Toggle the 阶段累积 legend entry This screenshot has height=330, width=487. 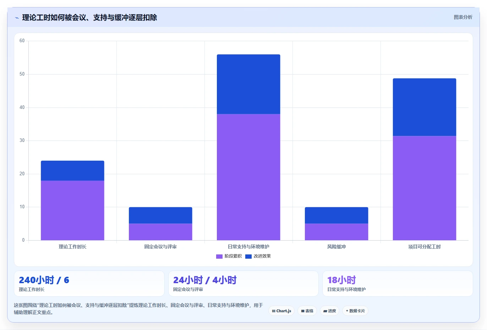click(229, 256)
